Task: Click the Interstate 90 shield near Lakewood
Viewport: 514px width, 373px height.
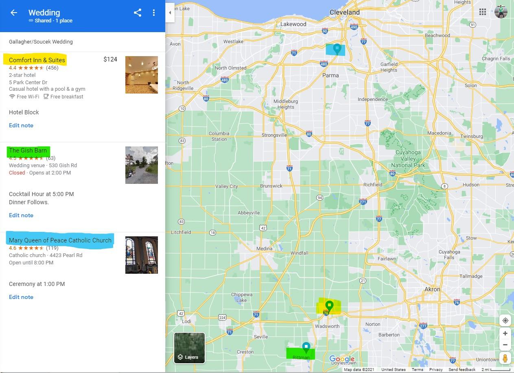Action: pos(325,31)
